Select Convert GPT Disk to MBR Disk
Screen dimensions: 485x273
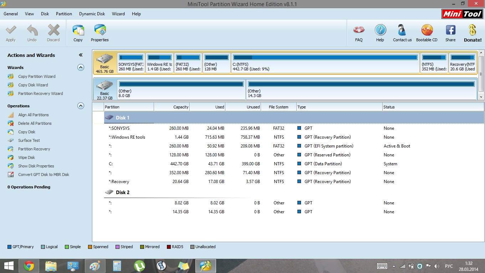pyautogui.click(x=44, y=175)
